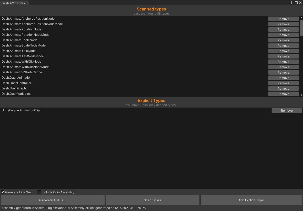Viewport: 303px width, 211px height.
Task: Click the Scanned types heading
Action: point(151,9)
